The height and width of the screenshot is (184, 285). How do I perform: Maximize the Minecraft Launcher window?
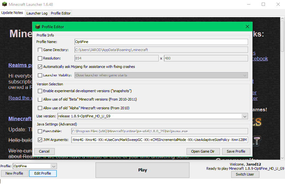[263, 4]
